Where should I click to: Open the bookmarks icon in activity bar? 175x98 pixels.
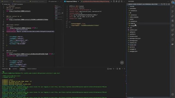pos(173,39)
